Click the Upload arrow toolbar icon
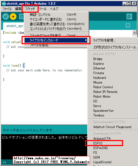Screen dimensions: 138x166 [13, 17]
